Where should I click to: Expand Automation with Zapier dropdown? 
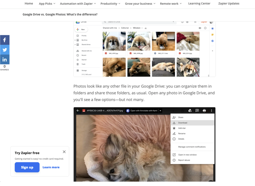coord(78,4)
